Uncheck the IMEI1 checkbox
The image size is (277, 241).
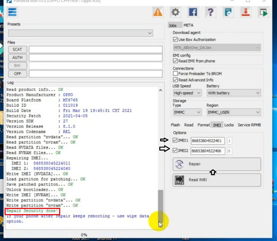(175, 140)
